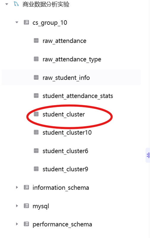
Task: Click the student_attendance_stats table icon
Action: 36,95
